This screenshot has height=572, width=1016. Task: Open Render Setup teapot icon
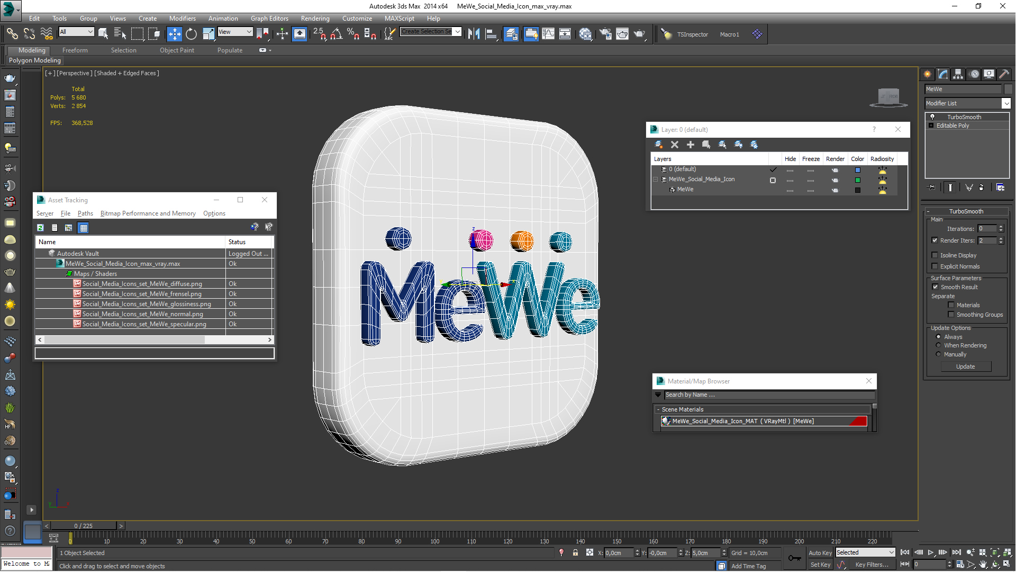point(605,34)
